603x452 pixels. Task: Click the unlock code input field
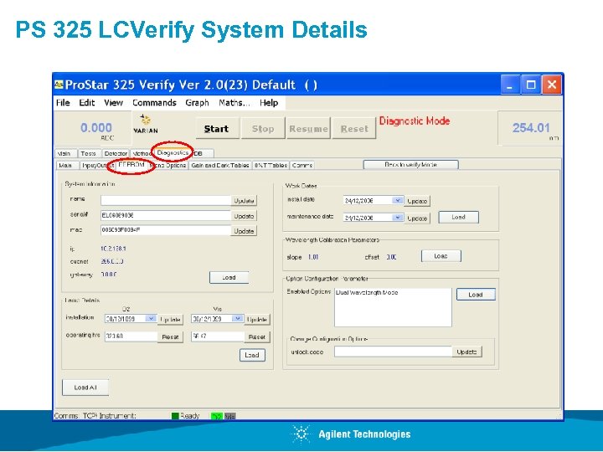(x=393, y=352)
